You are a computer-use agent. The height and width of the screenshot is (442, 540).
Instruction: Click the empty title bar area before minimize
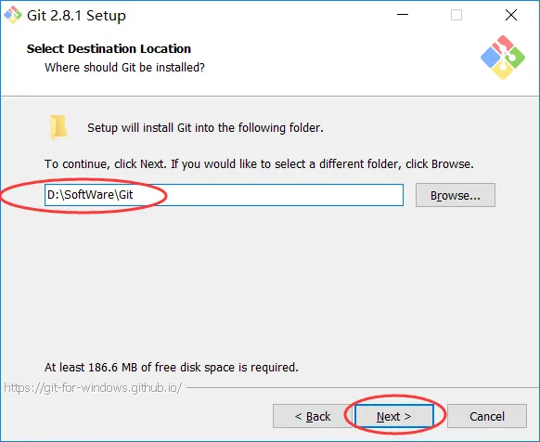pyautogui.click(x=258, y=15)
